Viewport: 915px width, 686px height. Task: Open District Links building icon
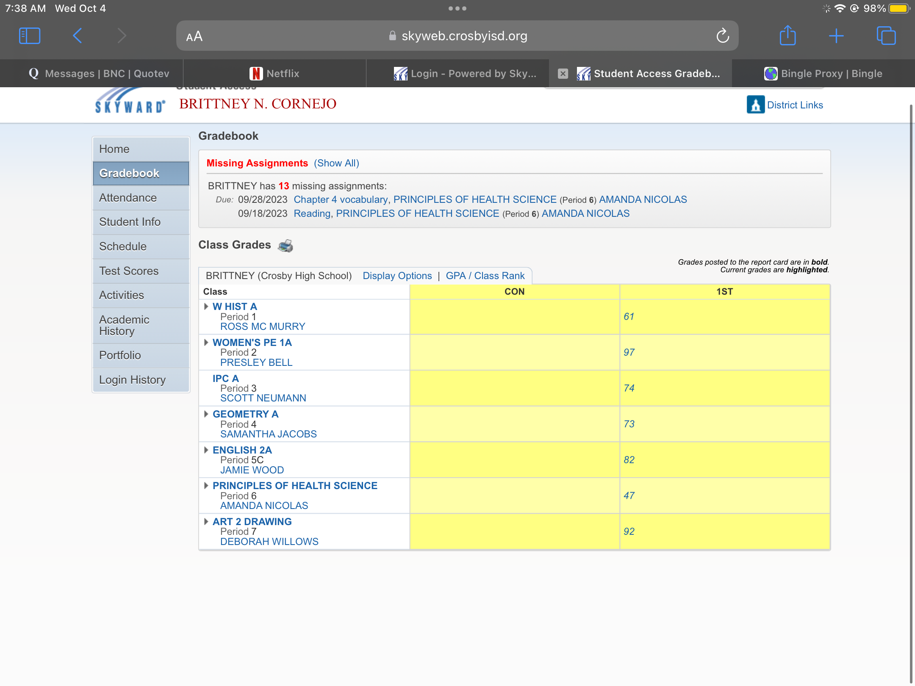(x=755, y=105)
